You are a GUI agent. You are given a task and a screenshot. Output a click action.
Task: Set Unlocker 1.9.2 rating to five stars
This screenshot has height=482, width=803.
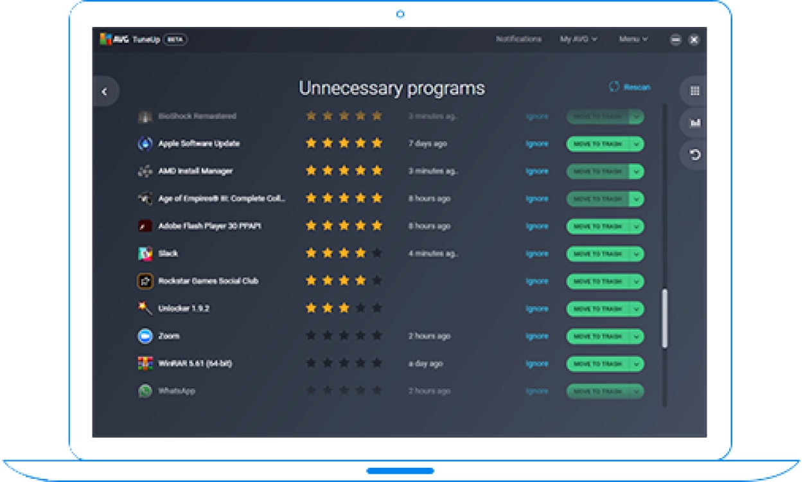[377, 308]
